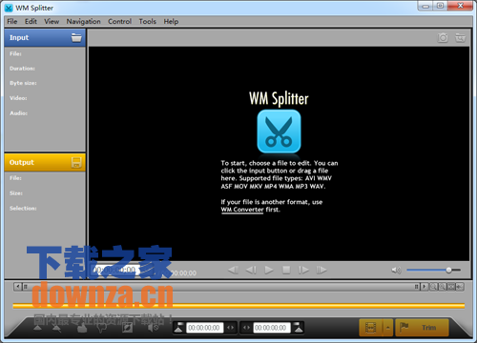Click the thumbs-up keep selection icon
This screenshot has width=477, height=343.
click(82, 328)
